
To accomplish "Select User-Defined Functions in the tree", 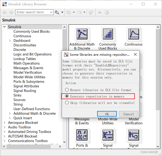I will (31, 109).
